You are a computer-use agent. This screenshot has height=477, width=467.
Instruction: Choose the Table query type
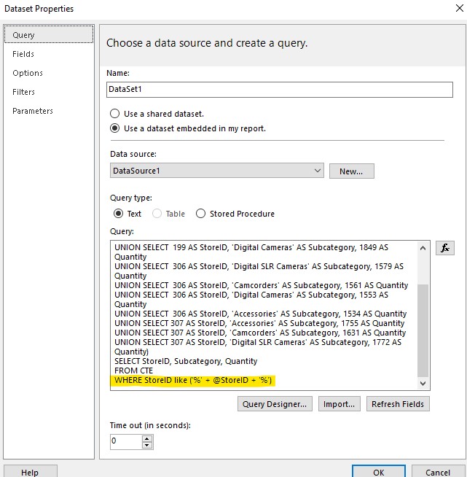[168, 214]
